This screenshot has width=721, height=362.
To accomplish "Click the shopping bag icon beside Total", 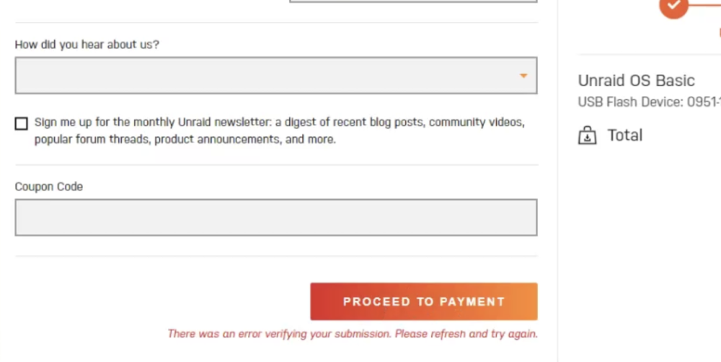I will coord(587,136).
